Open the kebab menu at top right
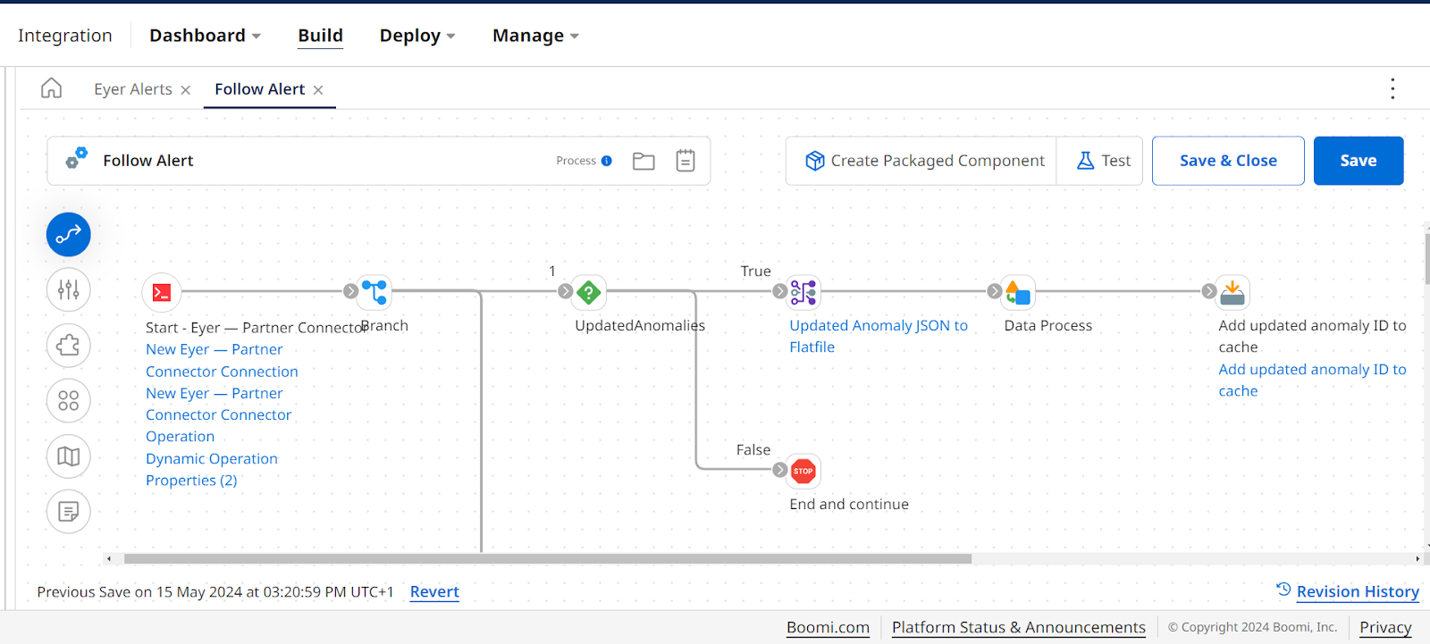1430x644 pixels. [1392, 88]
